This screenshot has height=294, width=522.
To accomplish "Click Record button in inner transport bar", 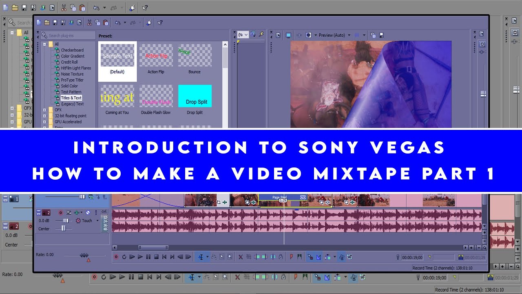I will pos(116,257).
